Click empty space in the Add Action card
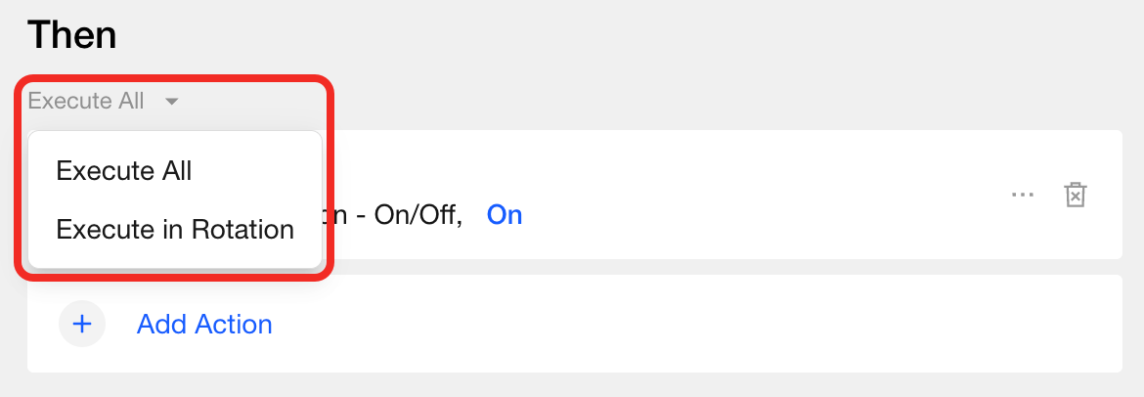1144x397 pixels. [x=684, y=324]
